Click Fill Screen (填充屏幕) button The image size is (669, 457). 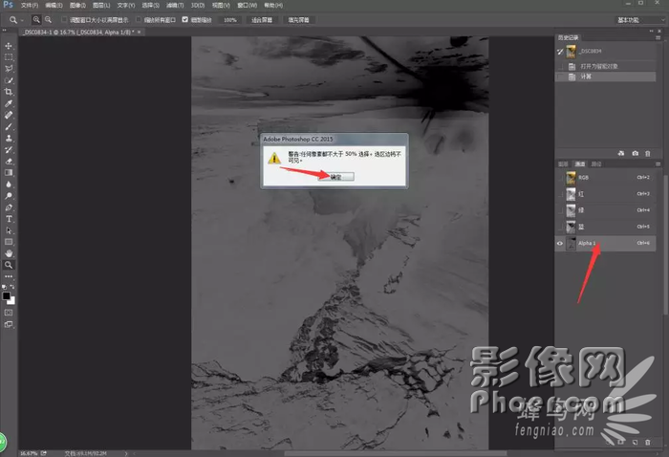click(298, 20)
